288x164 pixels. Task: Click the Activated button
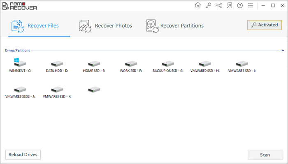[265, 25]
